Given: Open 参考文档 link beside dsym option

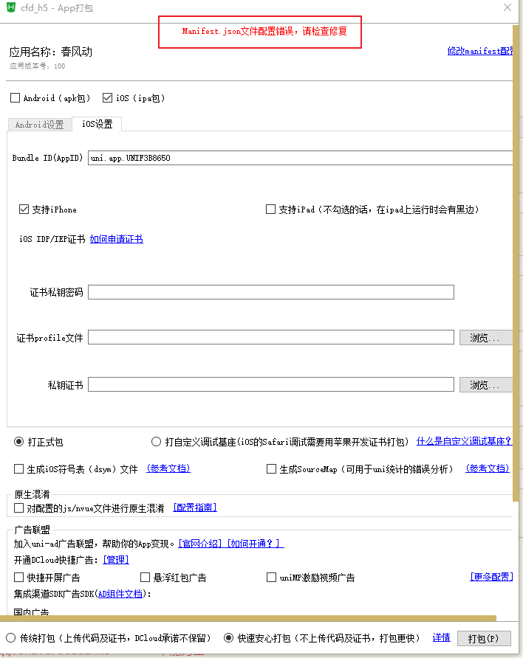Looking at the screenshot, I should pyautogui.click(x=168, y=468).
